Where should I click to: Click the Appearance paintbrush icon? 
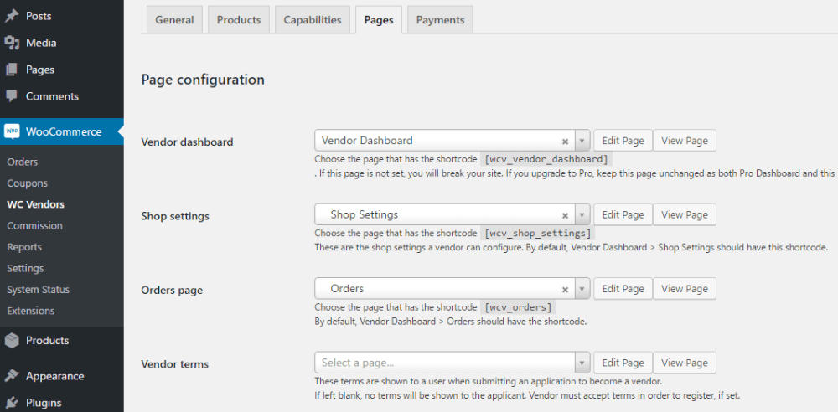tap(12, 376)
